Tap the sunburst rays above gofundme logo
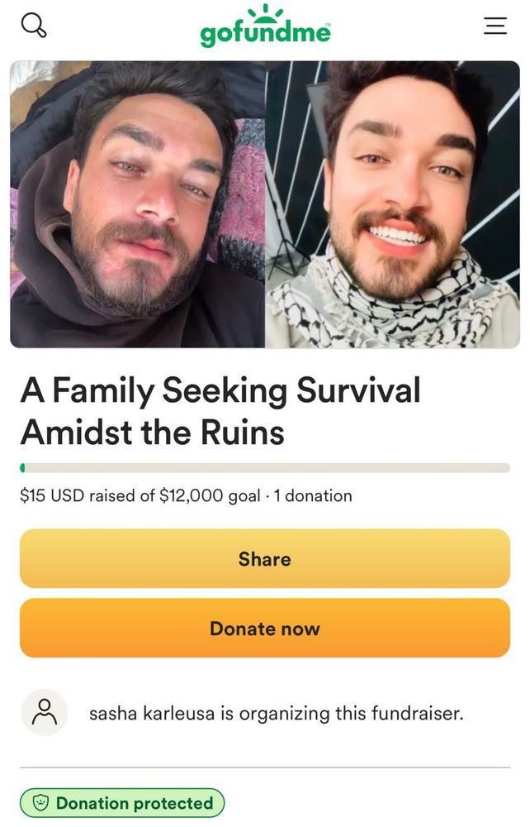The width and height of the screenshot is (530, 827). click(265, 12)
